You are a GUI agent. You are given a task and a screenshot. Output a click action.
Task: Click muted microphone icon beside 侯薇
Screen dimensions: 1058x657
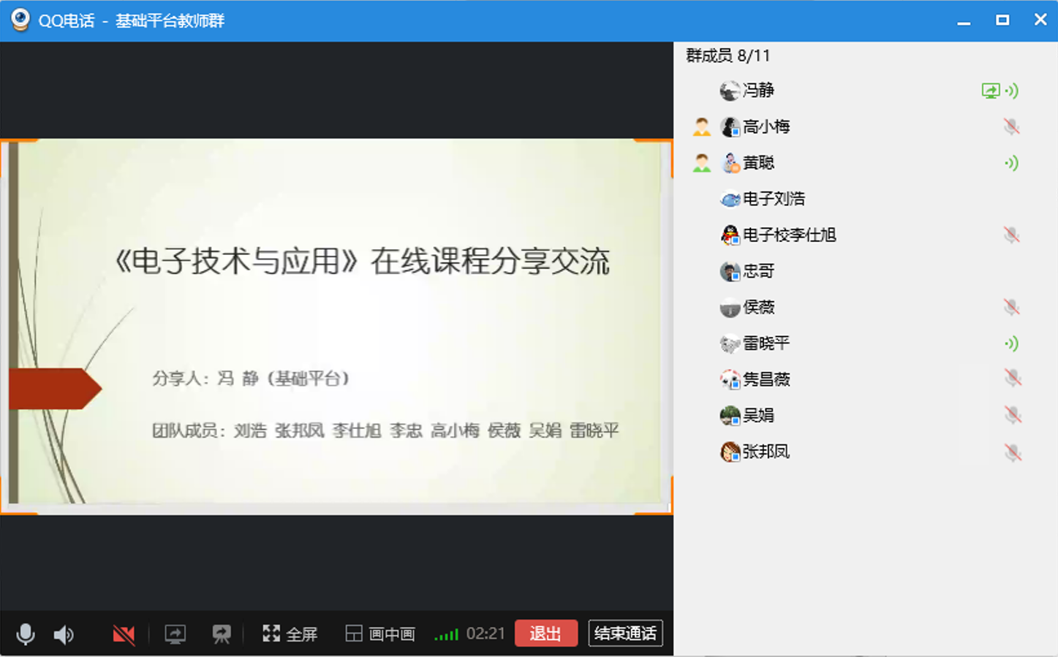pos(1011,307)
